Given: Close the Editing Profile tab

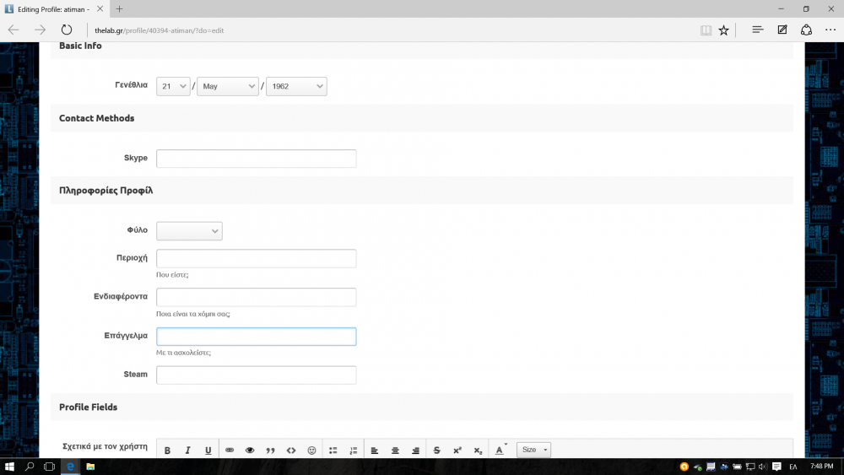Looking at the screenshot, I should (100, 9).
